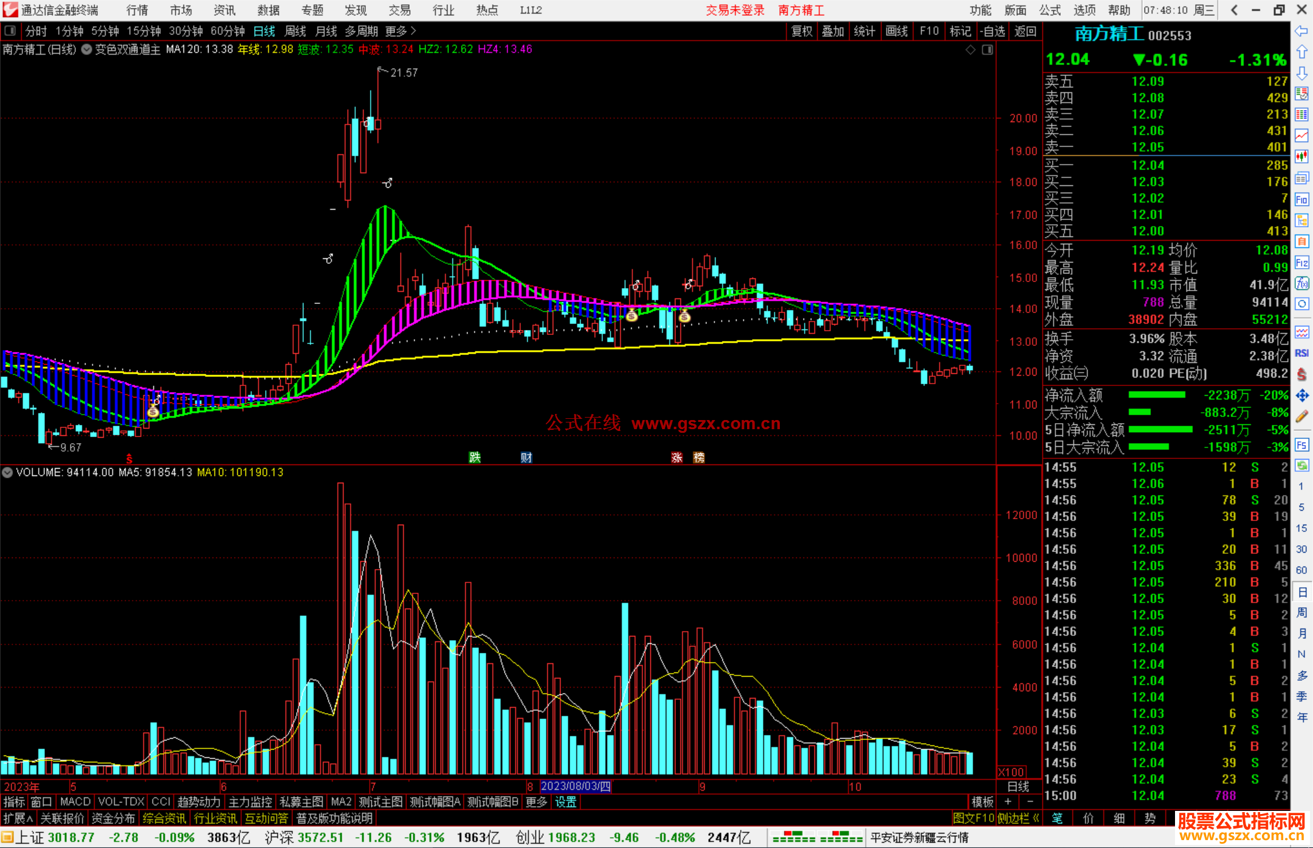Select the MACD indicator tab

pos(75,802)
